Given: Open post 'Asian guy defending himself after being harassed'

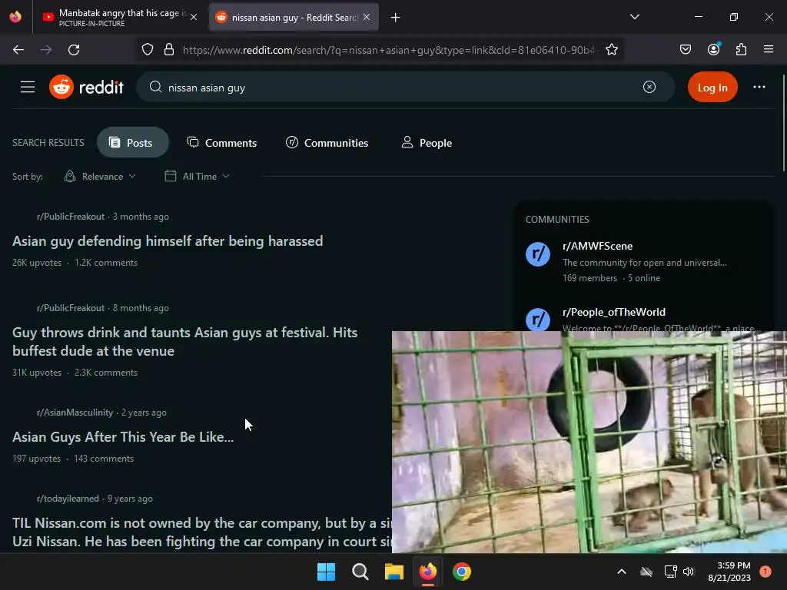Looking at the screenshot, I should click(167, 241).
